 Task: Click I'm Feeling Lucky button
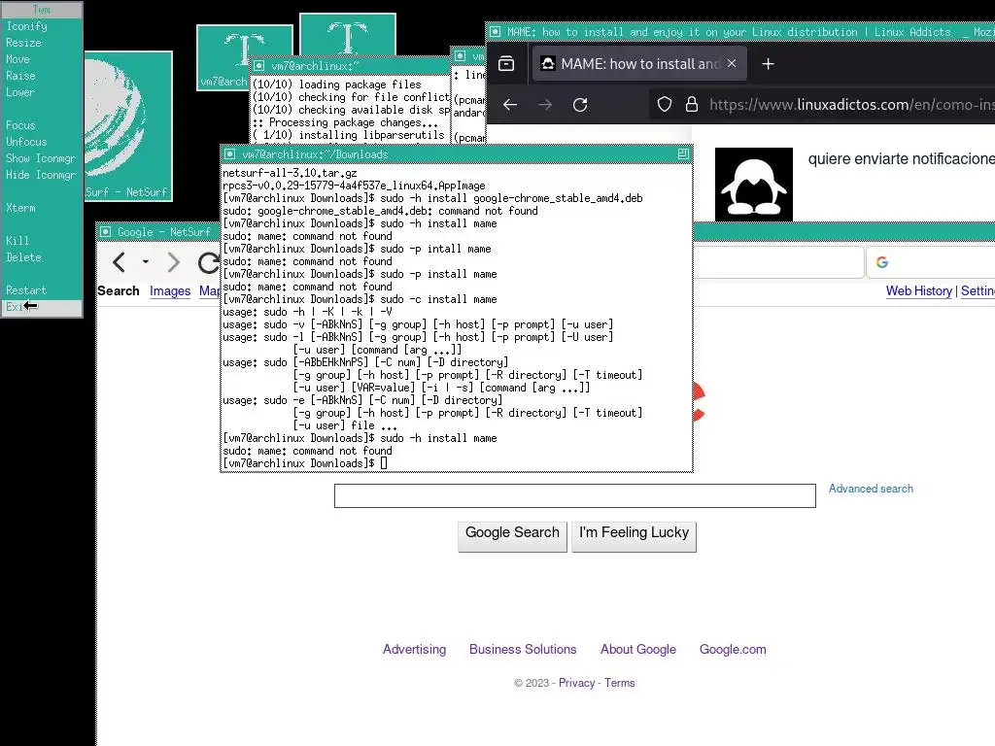pos(634,536)
